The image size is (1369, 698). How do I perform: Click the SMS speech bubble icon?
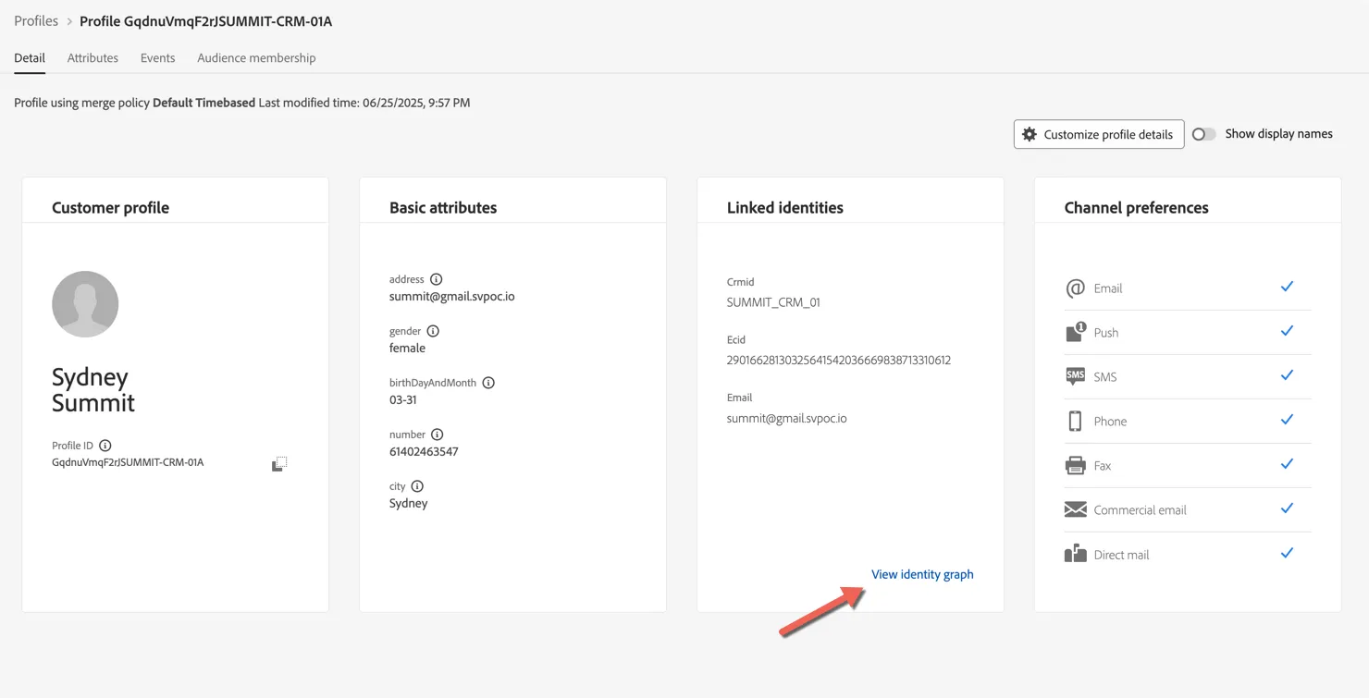pyautogui.click(x=1075, y=376)
